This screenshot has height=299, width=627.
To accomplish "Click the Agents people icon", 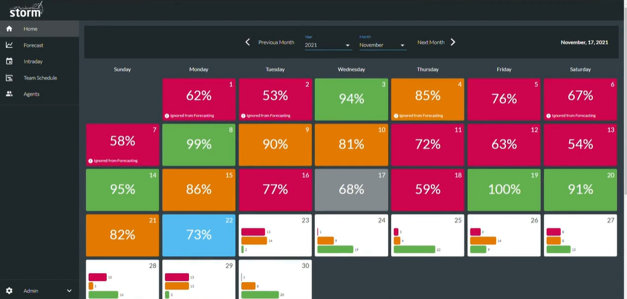I will coord(9,94).
